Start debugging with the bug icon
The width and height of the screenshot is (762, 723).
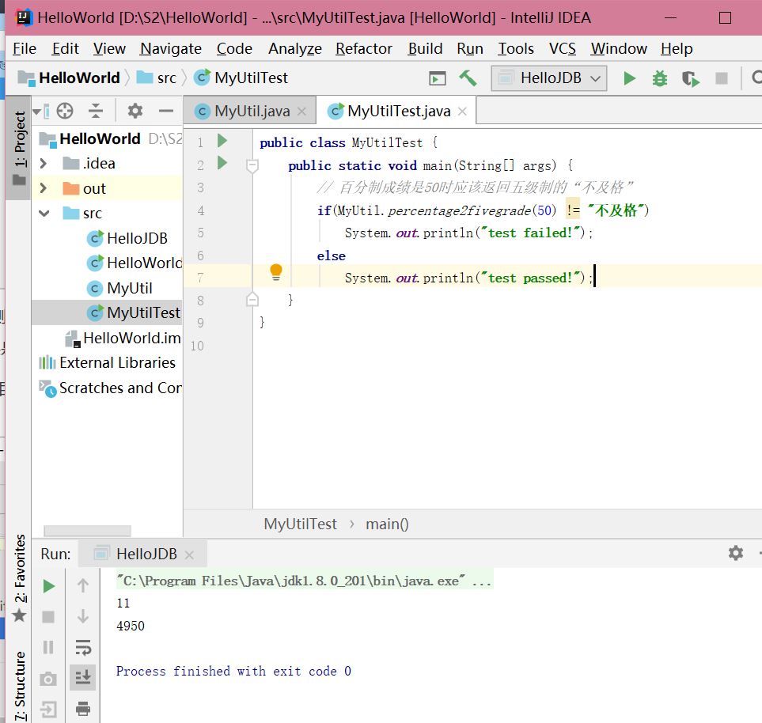point(659,78)
